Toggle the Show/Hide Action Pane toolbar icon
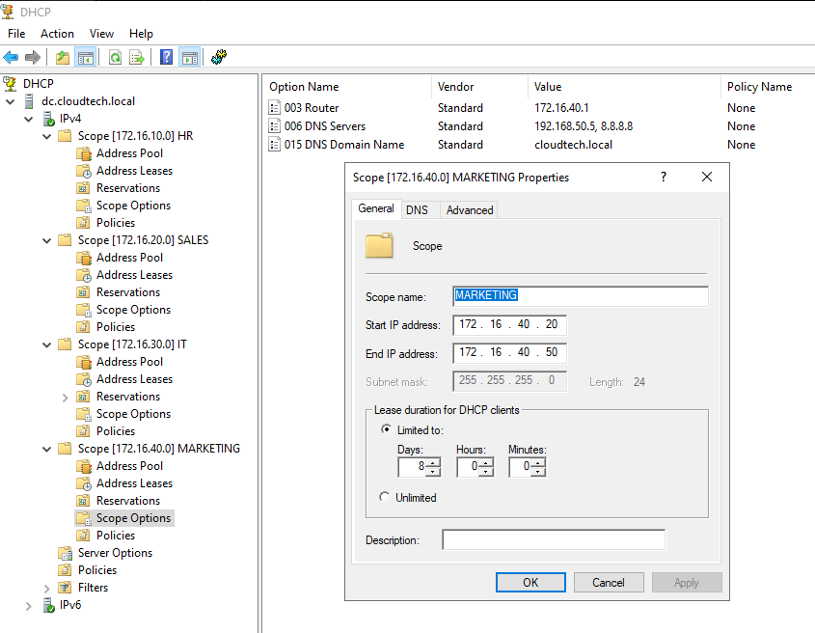 [189, 57]
